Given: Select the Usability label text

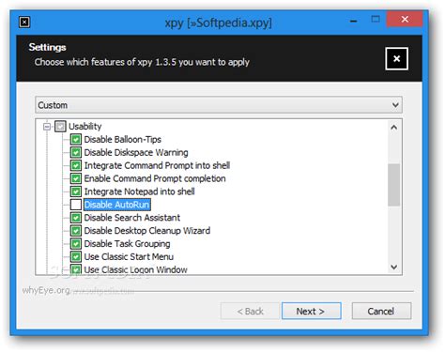Looking at the screenshot, I should tap(85, 127).
